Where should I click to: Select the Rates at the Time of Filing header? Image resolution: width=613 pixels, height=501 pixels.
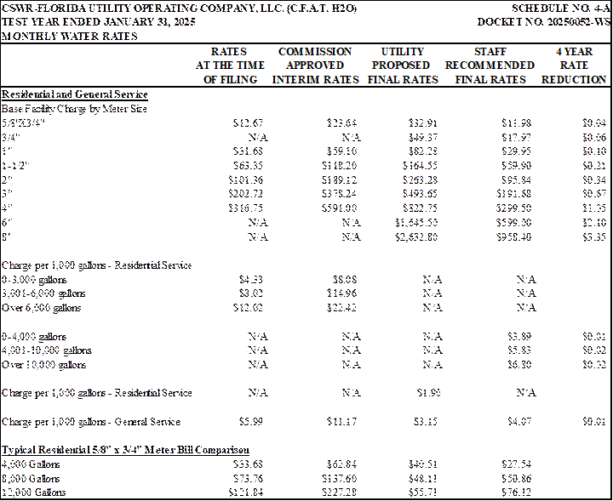pos(230,65)
